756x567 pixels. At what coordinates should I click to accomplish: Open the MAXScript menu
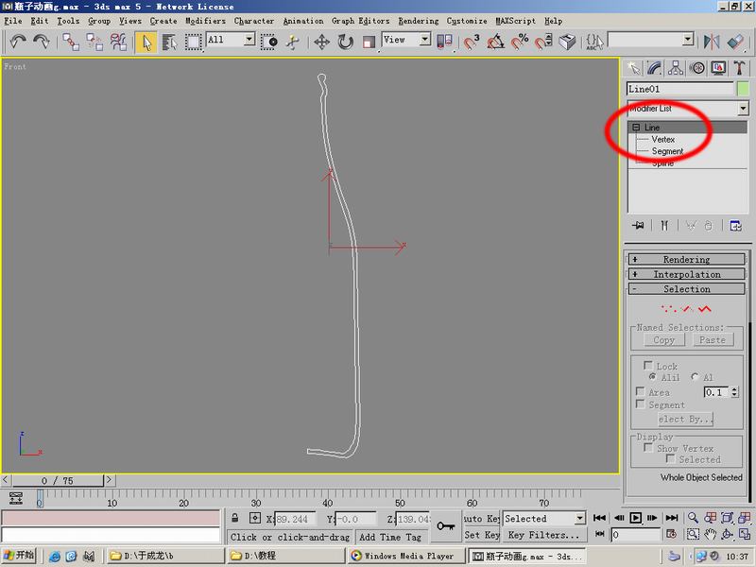click(515, 21)
